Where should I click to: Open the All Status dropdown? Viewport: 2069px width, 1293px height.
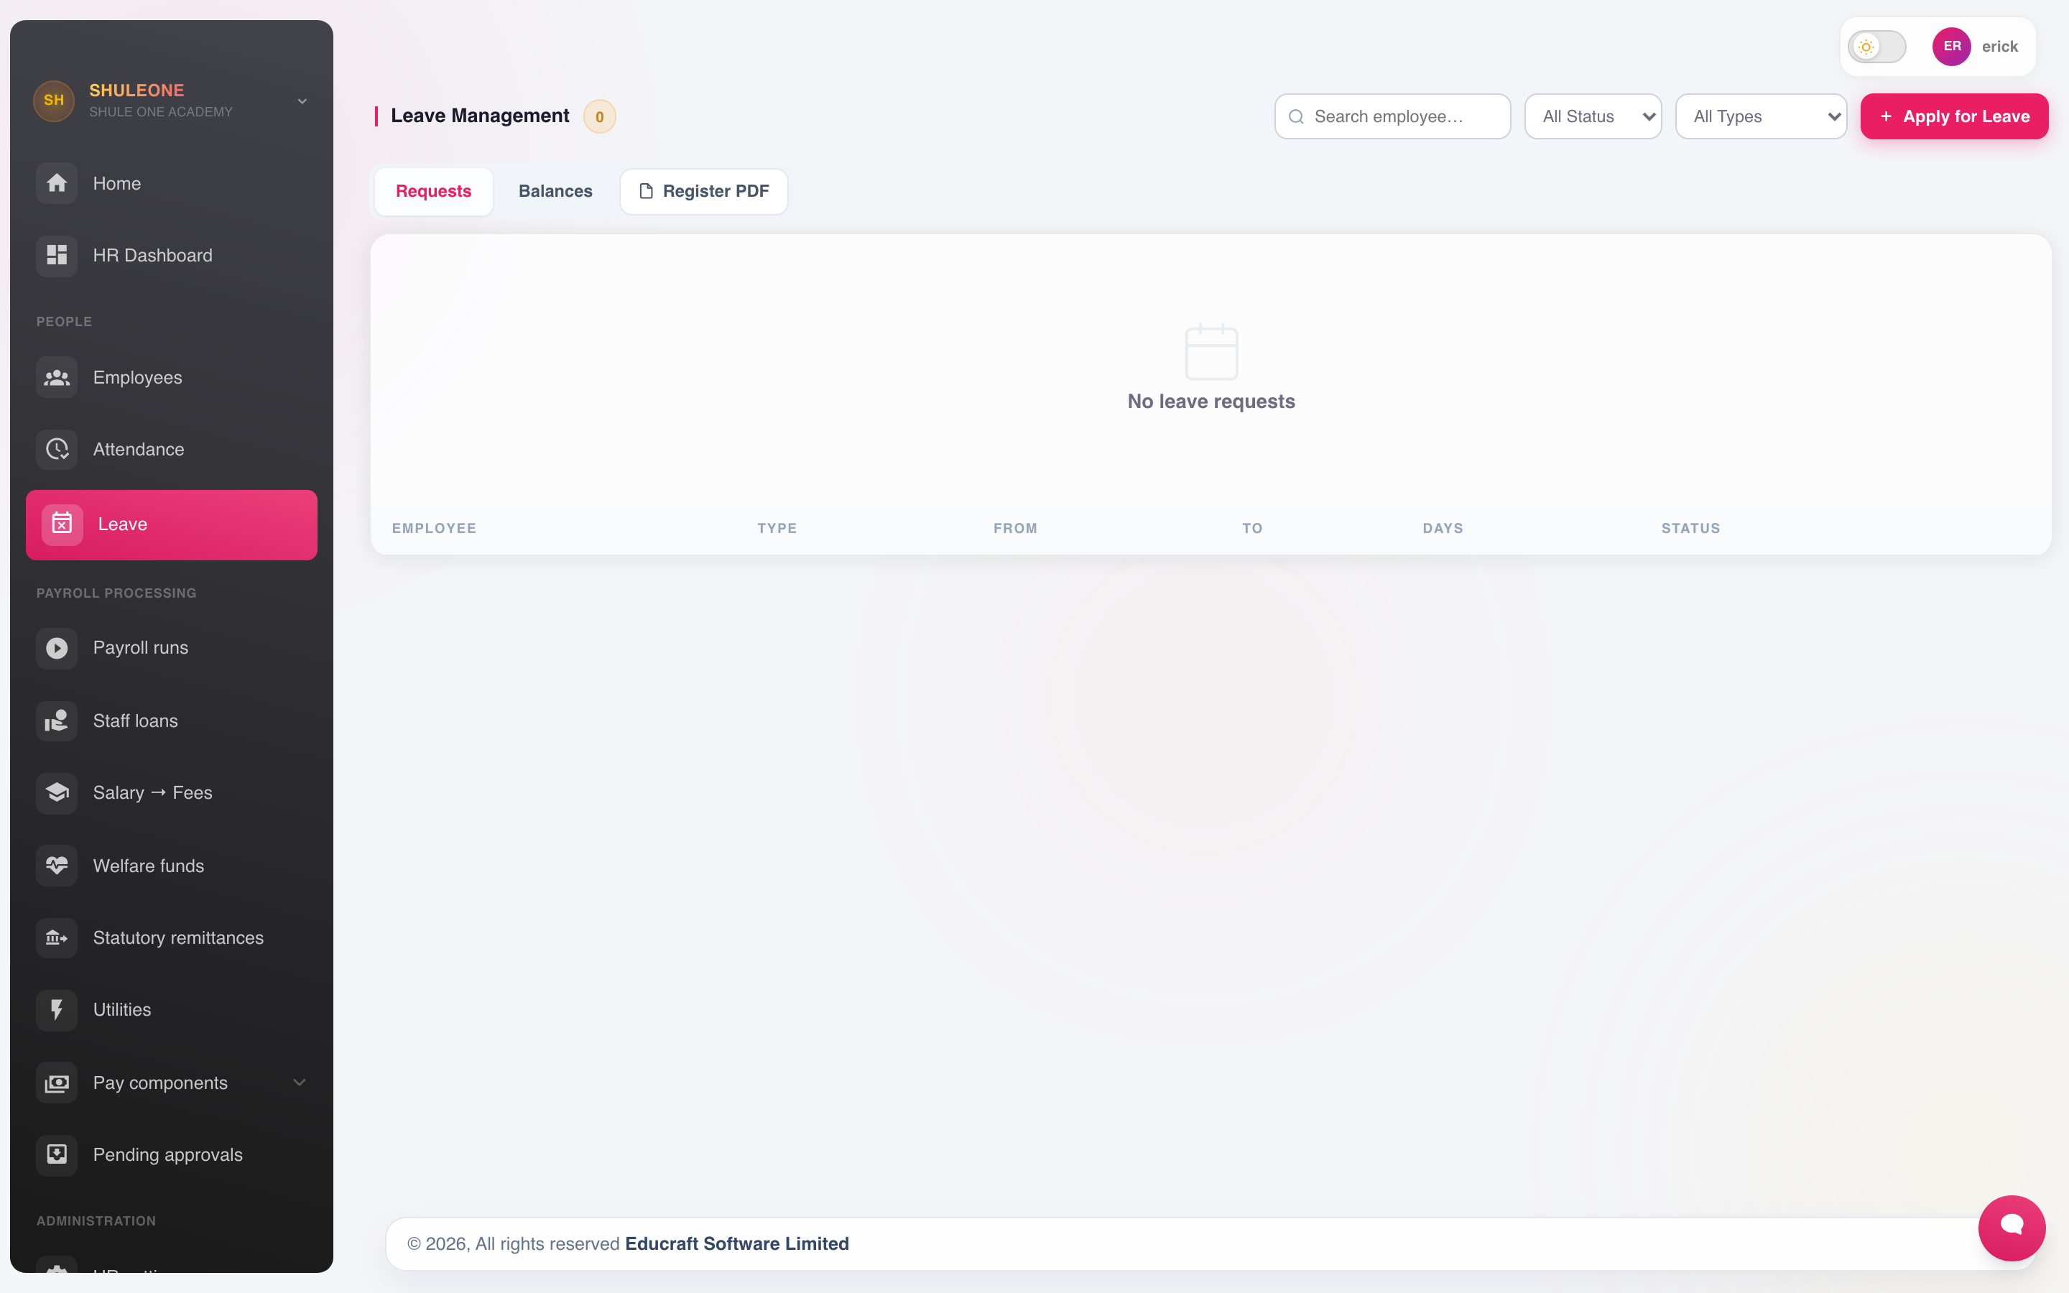point(1593,116)
